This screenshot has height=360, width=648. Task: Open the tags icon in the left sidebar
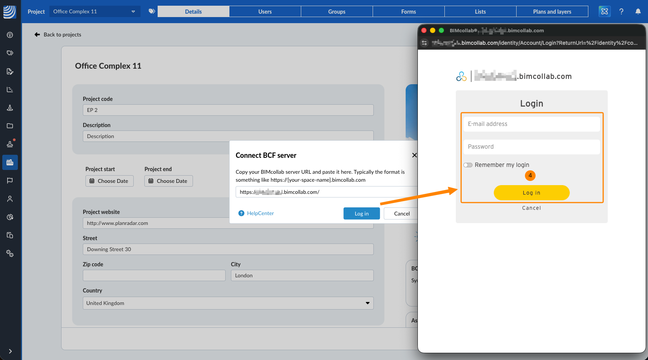point(10,53)
